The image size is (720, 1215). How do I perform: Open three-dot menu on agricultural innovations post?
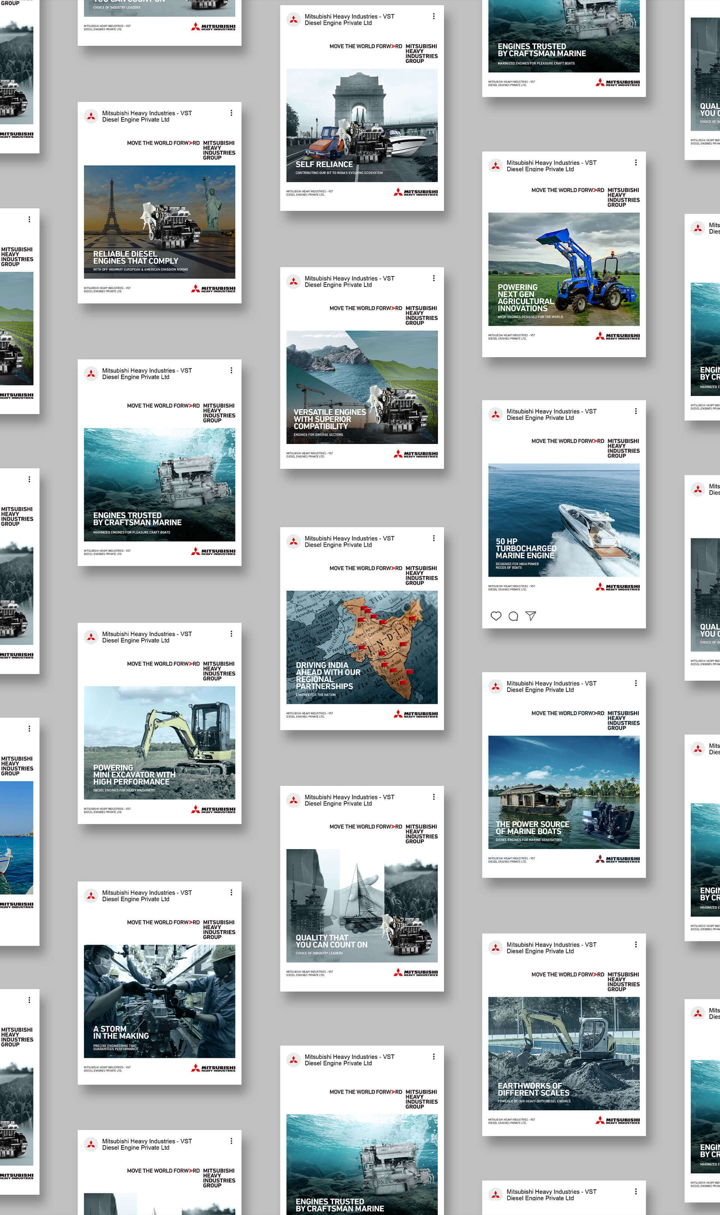tap(636, 162)
